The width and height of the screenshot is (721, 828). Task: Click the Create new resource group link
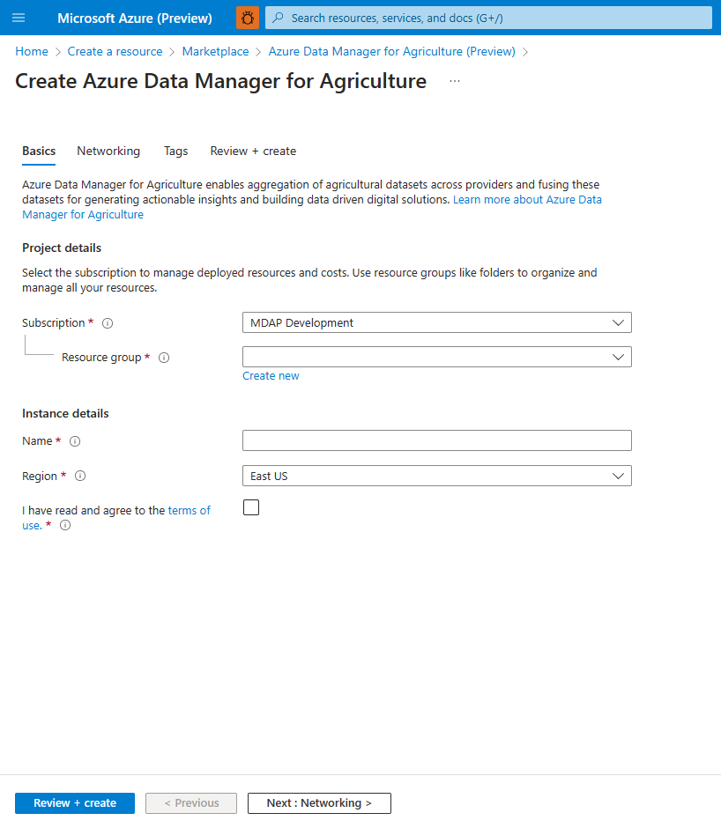click(x=271, y=376)
